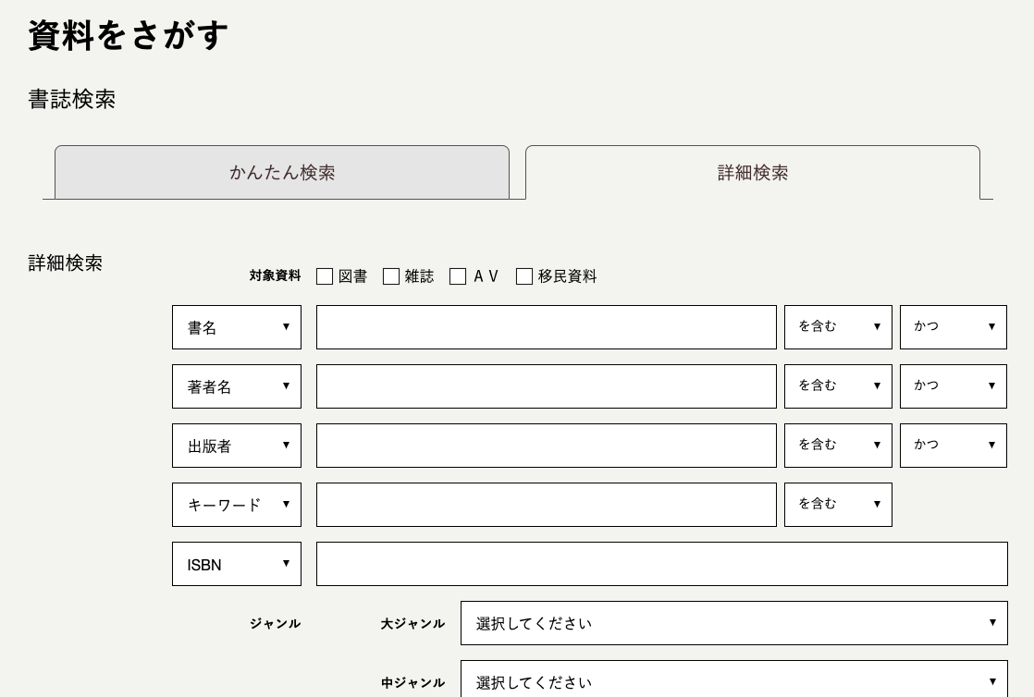Enable the 雑誌 checkbox

(391, 276)
